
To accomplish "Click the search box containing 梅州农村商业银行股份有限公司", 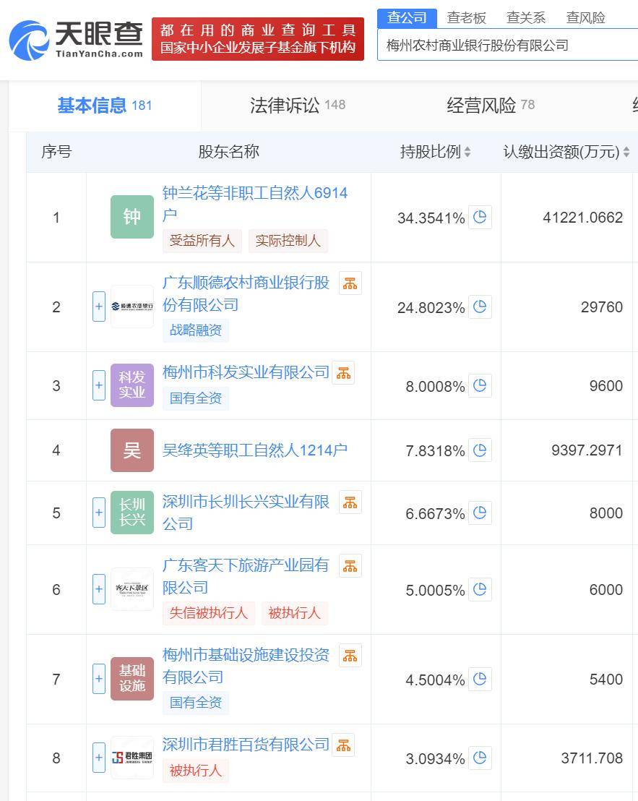I will tap(507, 46).
